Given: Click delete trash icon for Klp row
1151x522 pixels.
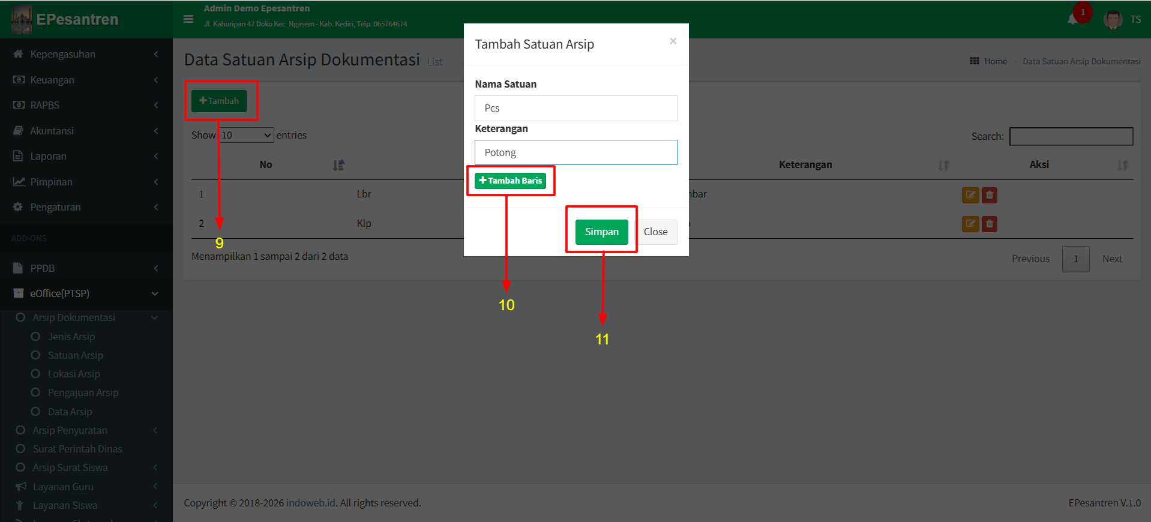Looking at the screenshot, I should click(990, 224).
